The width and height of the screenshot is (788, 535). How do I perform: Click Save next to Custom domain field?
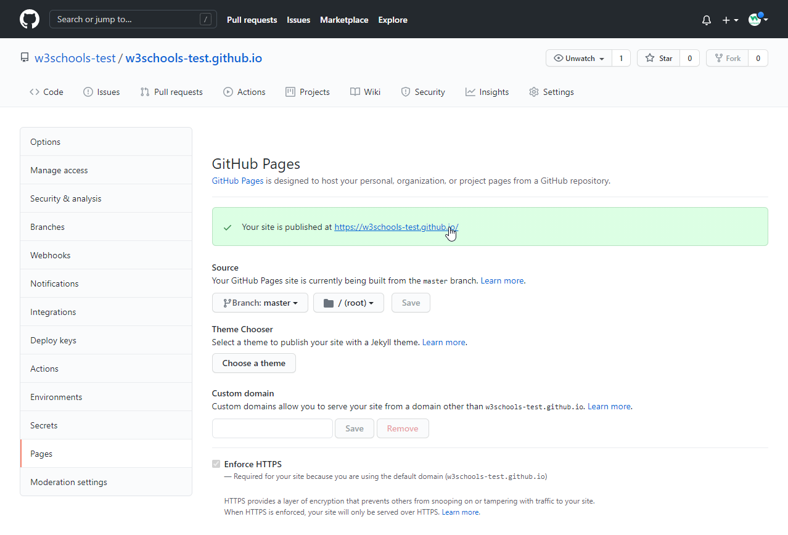click(354, 428)
